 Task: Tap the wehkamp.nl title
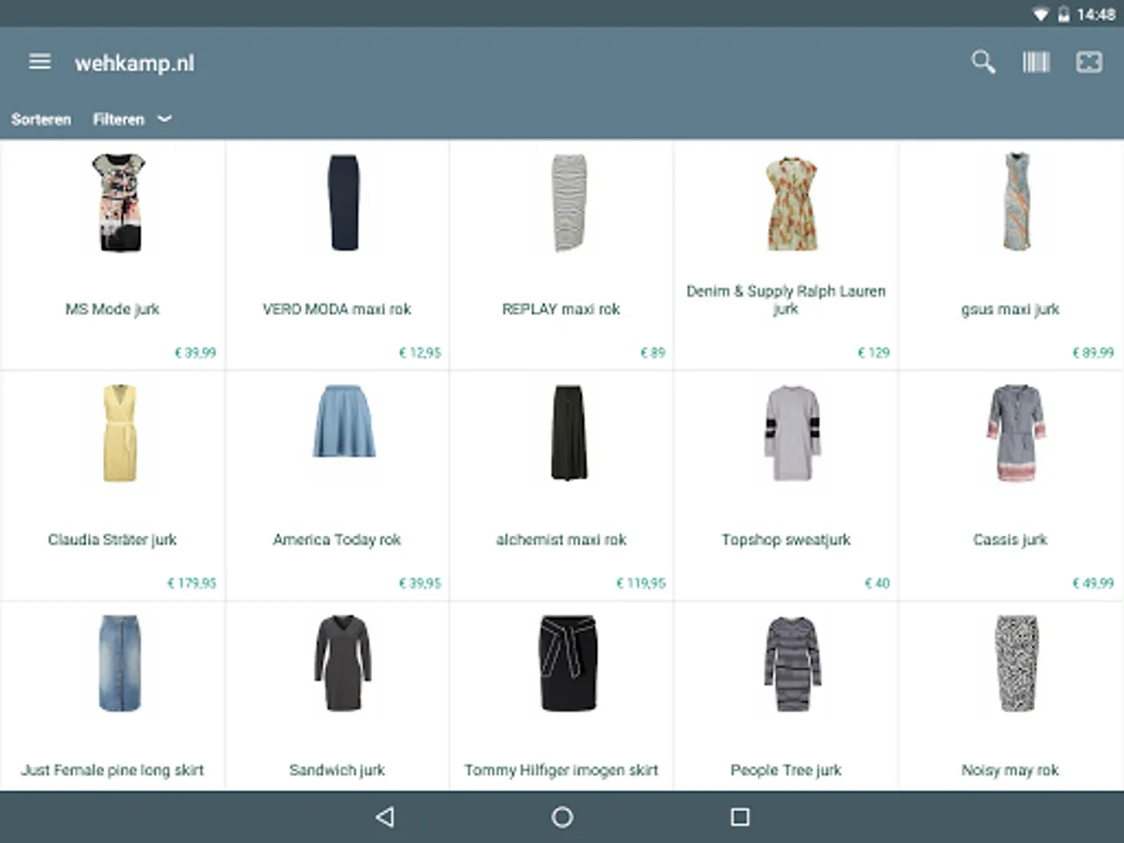coord(135,64)
